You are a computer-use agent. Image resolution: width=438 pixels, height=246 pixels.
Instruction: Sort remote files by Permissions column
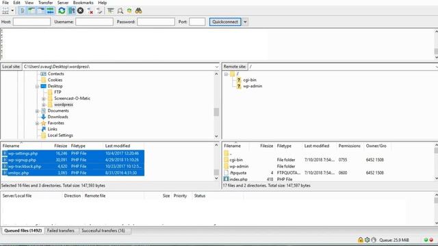[350, 146]
